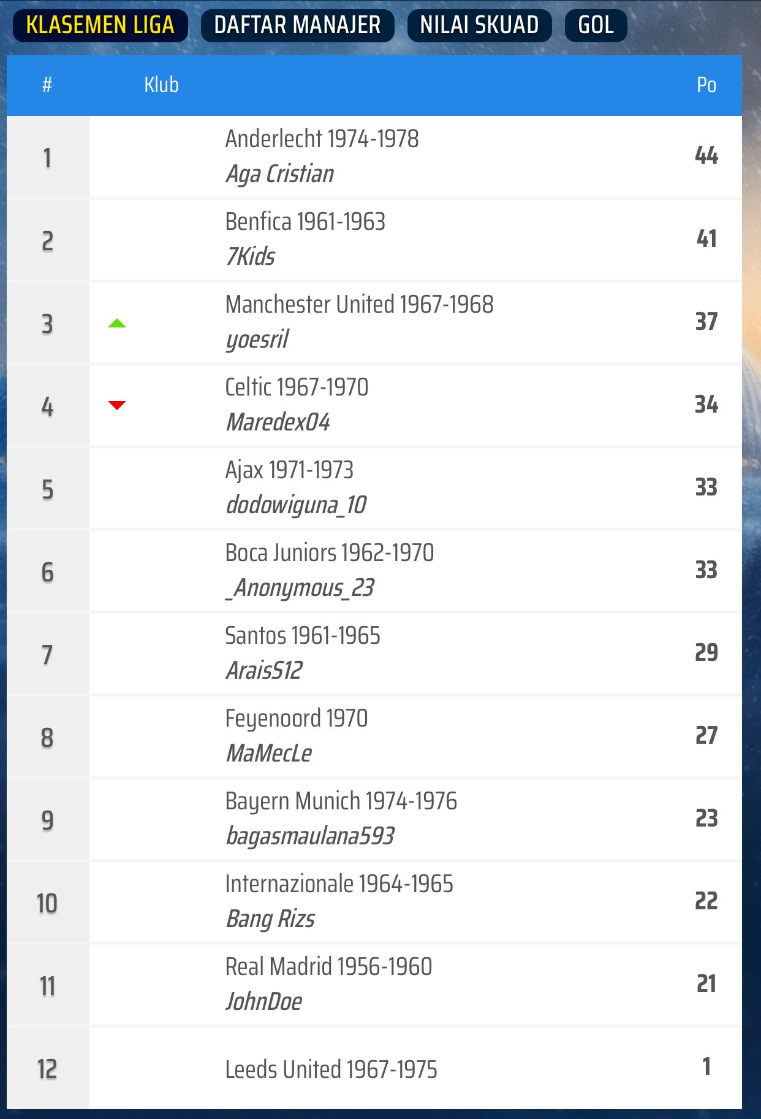Switch to Daftar Manajer tab
The height and width of the screenshot is (1119, 761).
[x=297, y=25]
